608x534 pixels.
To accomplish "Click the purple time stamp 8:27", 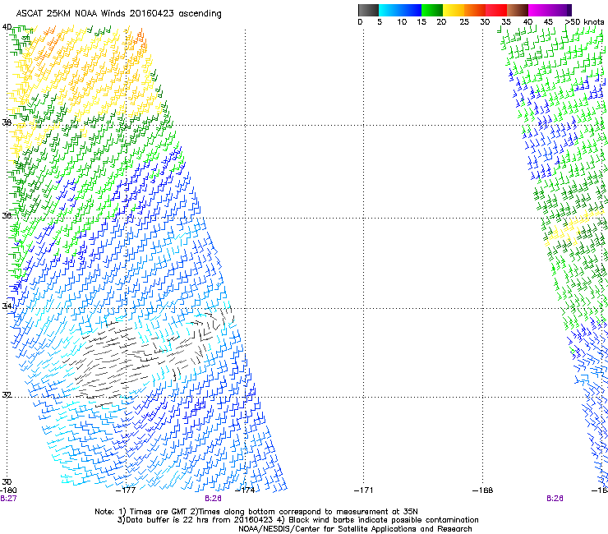I will (x=8, y=499).
